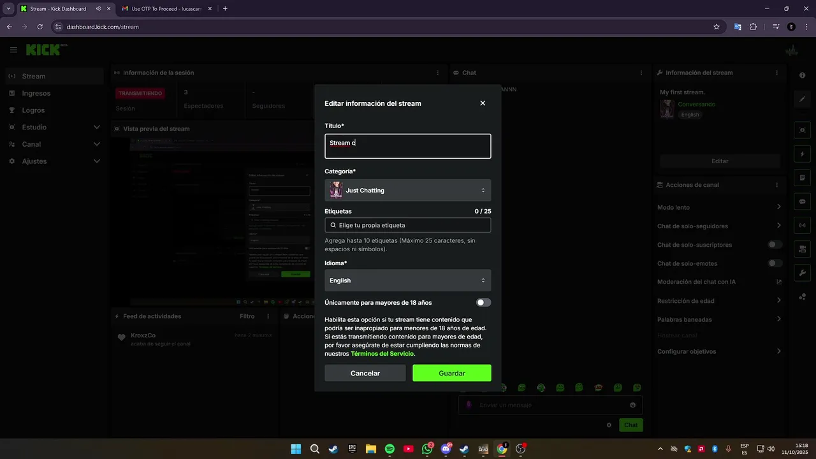
Task: Open Moderación del chat con IA external link
Action: [779, 282]
